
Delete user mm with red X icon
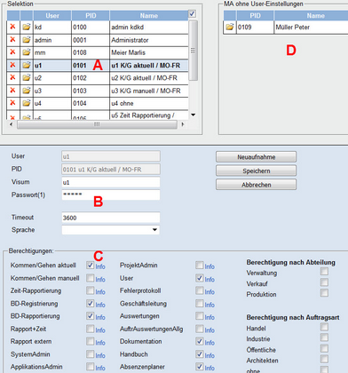click(x=12, y=52)
